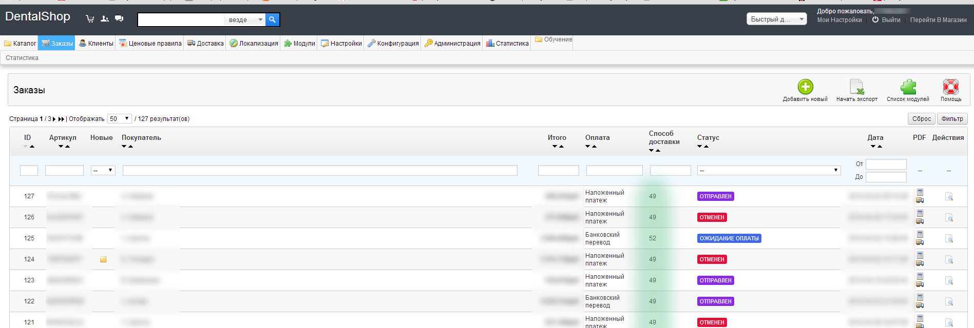
Task: Focus the header search input field
Action: (x=181, y=19)
